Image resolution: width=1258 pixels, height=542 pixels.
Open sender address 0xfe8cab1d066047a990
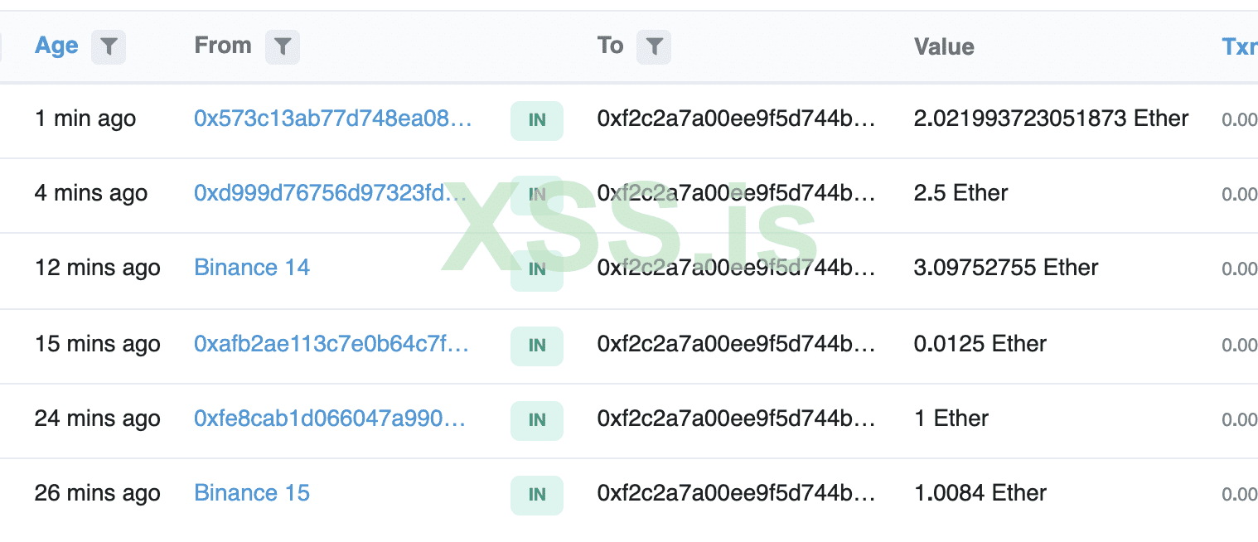pyautogui.click(x=330, y=419)
